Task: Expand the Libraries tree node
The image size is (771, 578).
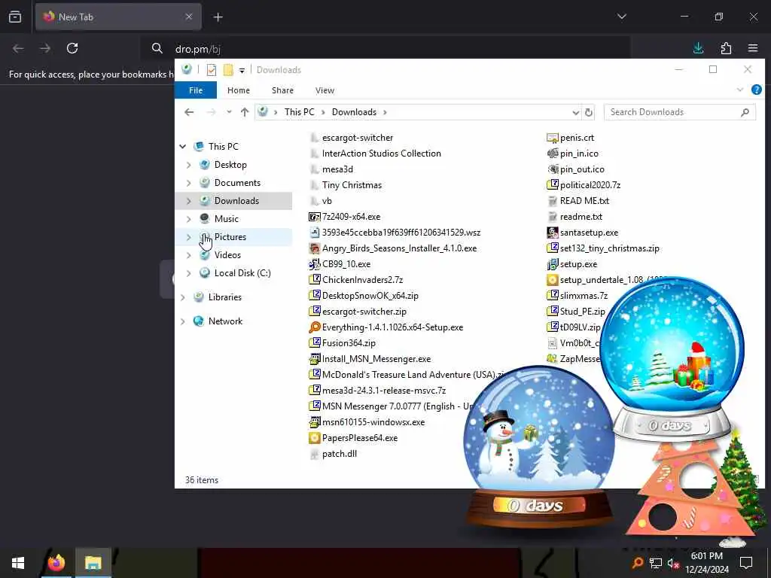Action: (x=183, y=297)
